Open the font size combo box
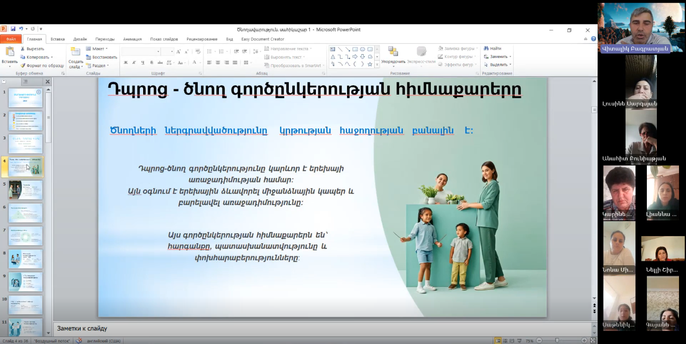This screenshot has height=344, width=686. click(168, 51)
